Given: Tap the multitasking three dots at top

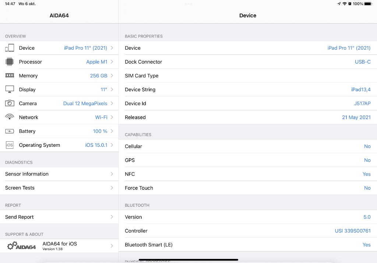Looking at the screenshot, I should [x=188, y=4].
